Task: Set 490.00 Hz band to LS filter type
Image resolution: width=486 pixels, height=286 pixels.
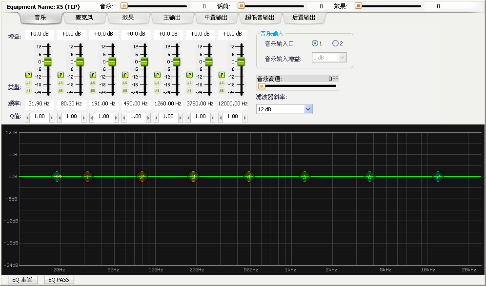Action: [125, 83]
